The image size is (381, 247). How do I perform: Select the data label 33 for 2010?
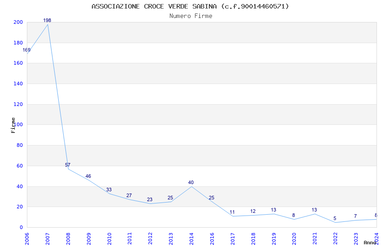click(x=109, y=190)
